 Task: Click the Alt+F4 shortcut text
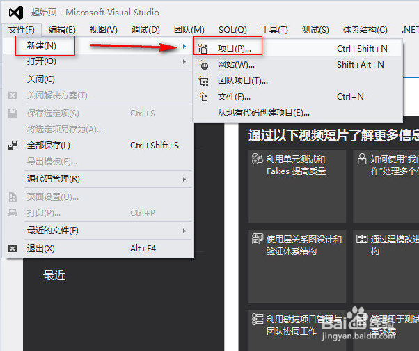point(143,249)
